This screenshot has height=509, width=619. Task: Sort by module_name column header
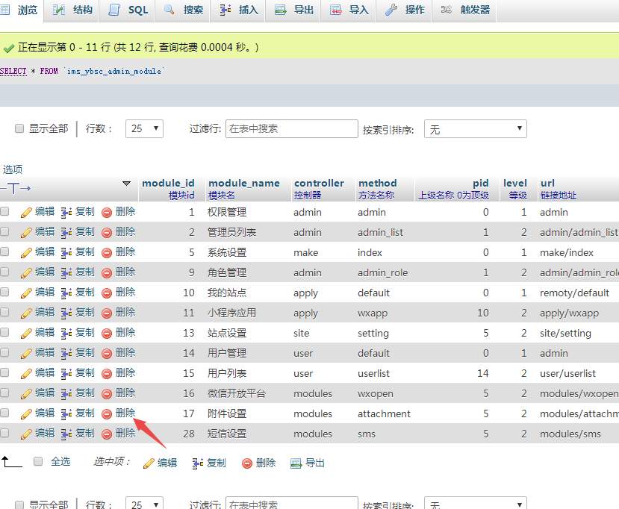(244, 183)
